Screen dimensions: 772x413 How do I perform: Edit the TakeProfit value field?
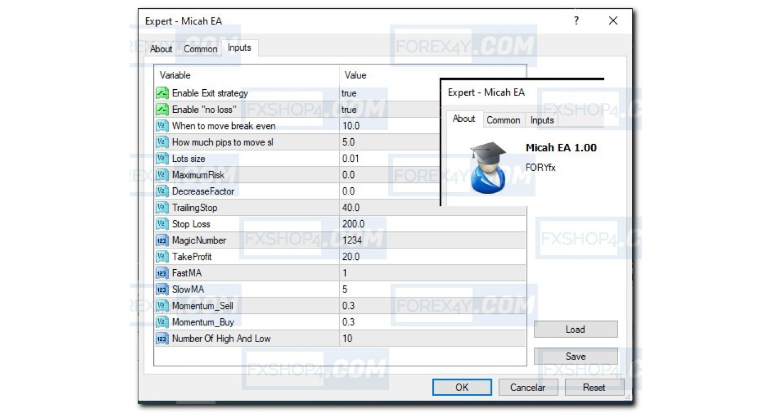pyautogui.click(x=351, y=257)
